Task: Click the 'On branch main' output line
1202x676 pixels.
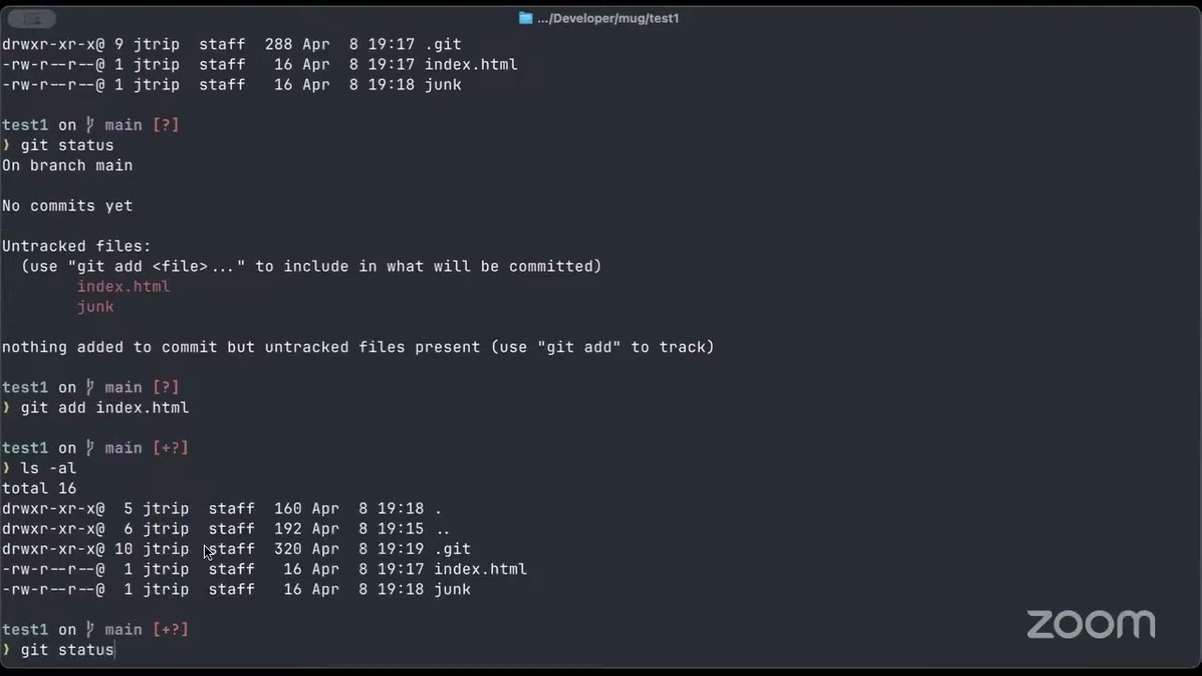Action: point(67,165)
